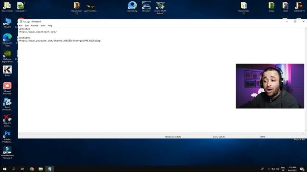Click the Windows (CRLF) status bar entry
Viewport: 307px width, 172px height.
pyautogui.click(x=173, y=137)
